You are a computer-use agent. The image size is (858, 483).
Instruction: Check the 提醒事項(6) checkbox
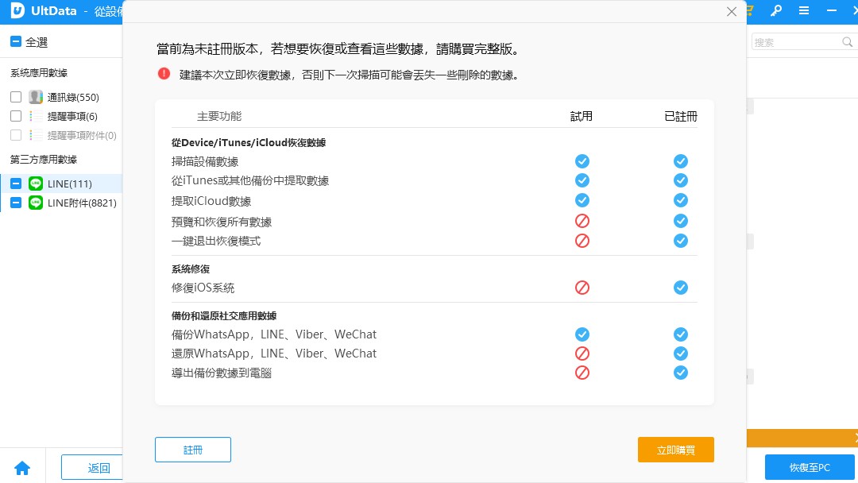click(16, 117)
